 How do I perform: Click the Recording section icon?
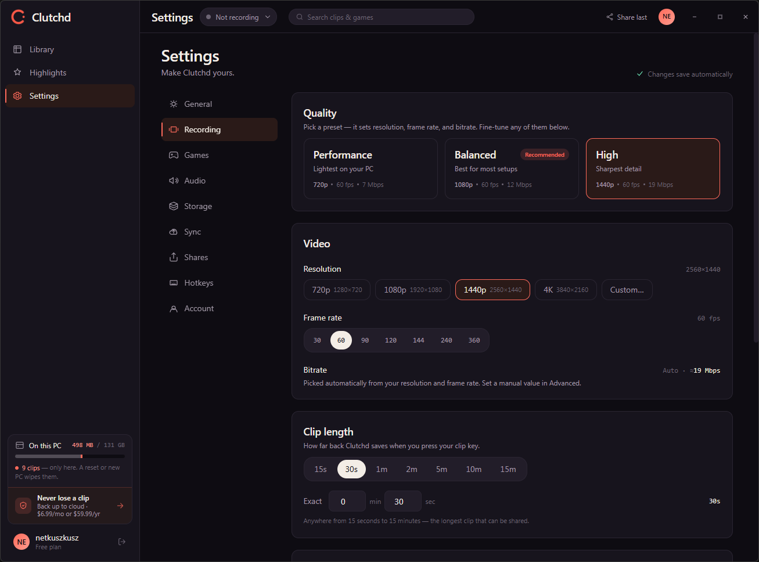(174, 129)
